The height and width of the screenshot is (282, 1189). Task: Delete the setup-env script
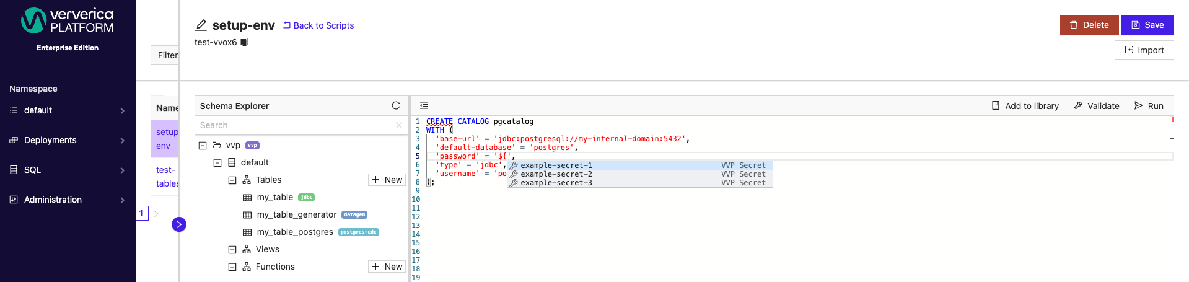pos(1089,25)
